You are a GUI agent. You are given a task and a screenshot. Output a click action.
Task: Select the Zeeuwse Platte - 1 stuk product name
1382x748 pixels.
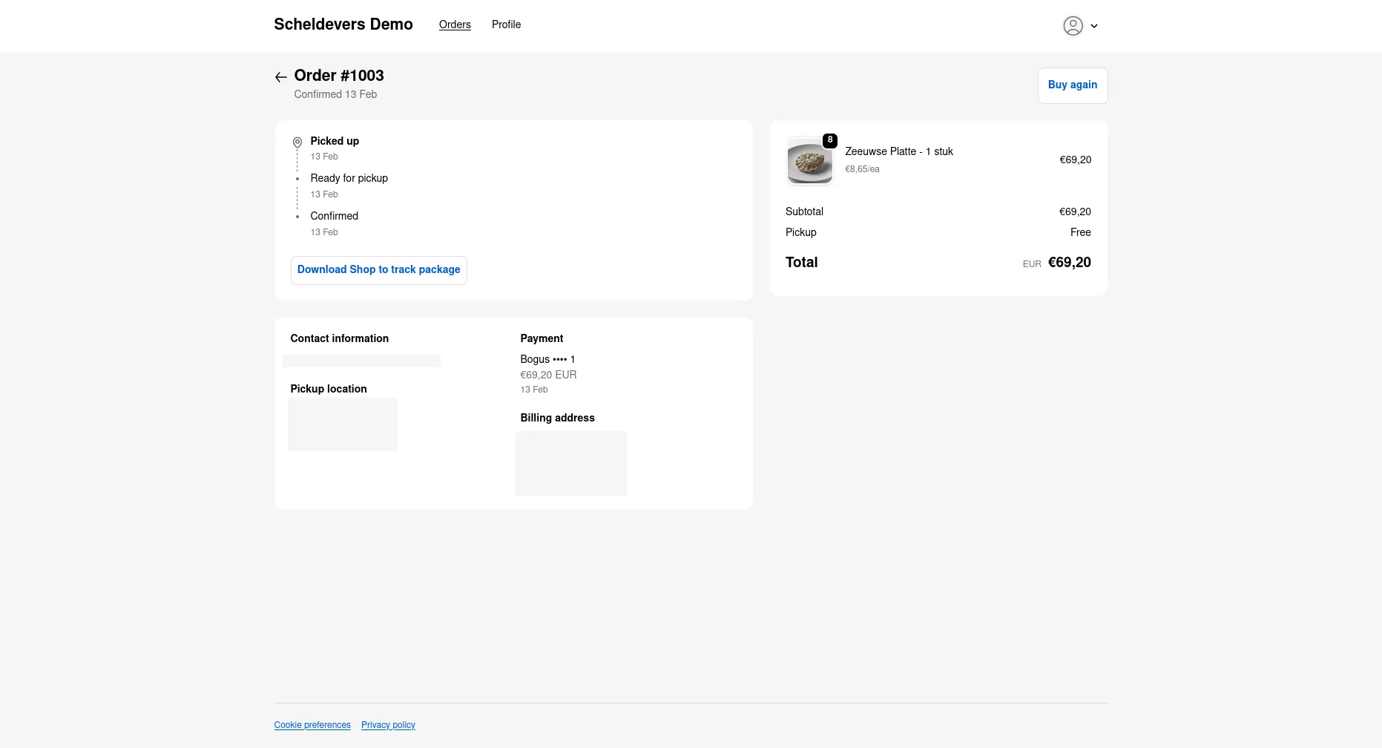898,151
